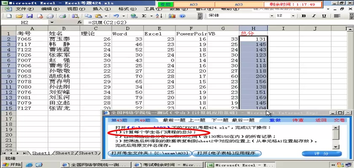Click the Excel workbook icon in menu bar

tap(8, 9)
